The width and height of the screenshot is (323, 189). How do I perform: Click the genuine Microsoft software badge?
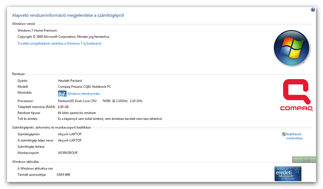(x=288, y=174)
